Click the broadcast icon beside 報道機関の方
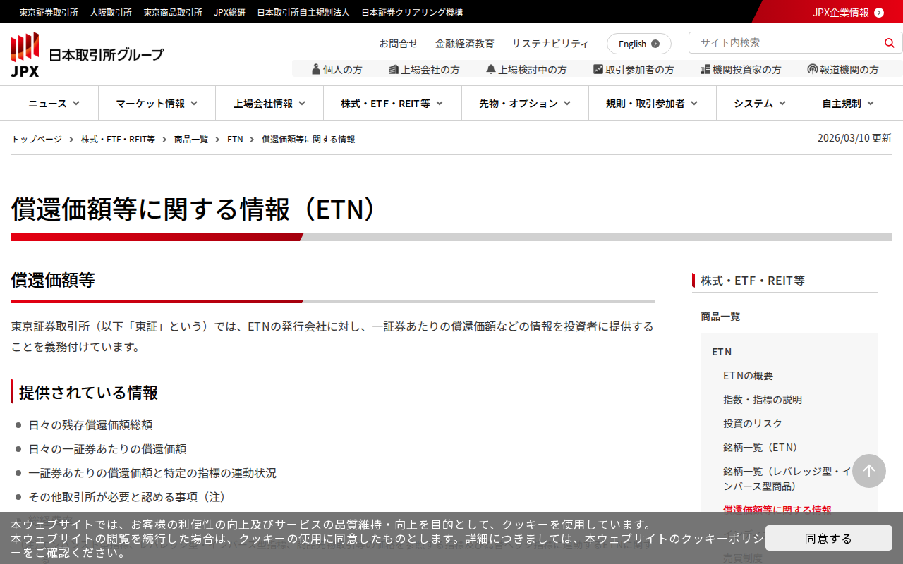The height and width of the screenshot is (564, 903). coord(813,69)
